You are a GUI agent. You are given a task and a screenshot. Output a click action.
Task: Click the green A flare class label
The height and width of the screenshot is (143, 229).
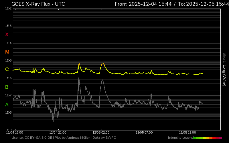coord(7,105)
